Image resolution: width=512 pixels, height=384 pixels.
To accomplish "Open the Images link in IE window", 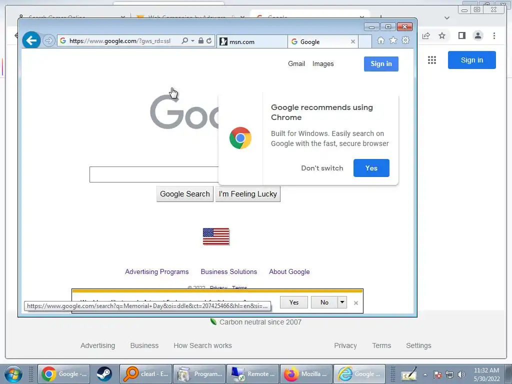I will 323,63.
